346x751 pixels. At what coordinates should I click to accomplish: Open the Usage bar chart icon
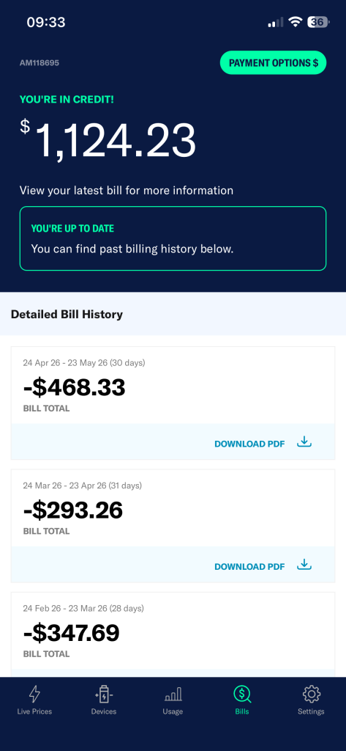click(173, 694)
